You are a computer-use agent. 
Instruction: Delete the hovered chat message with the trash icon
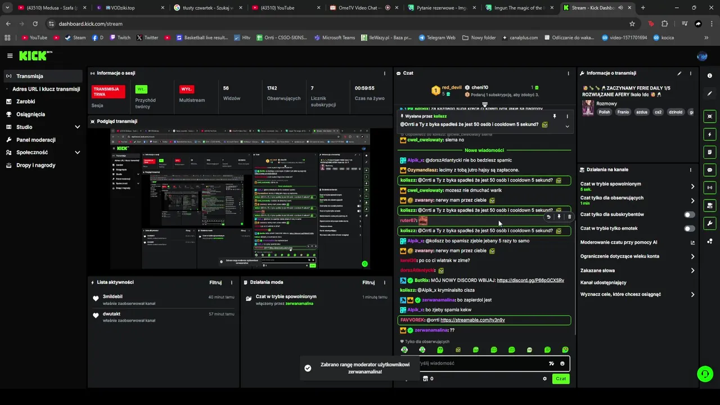tap(569, 217)
